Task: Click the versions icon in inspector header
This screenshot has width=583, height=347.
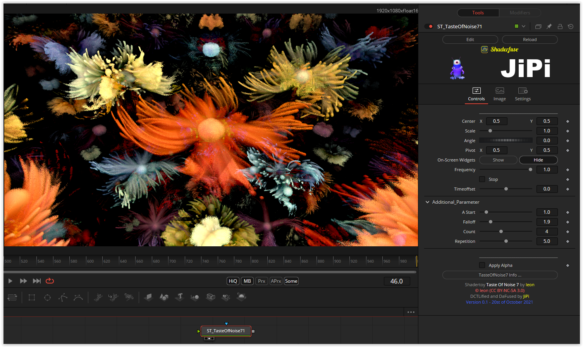Action: pyautogui.click(x=538, y=27)
